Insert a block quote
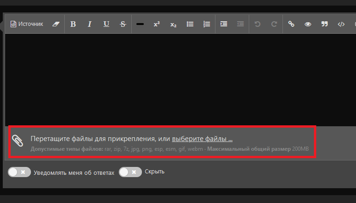356x203 pixels. [325, 24]
